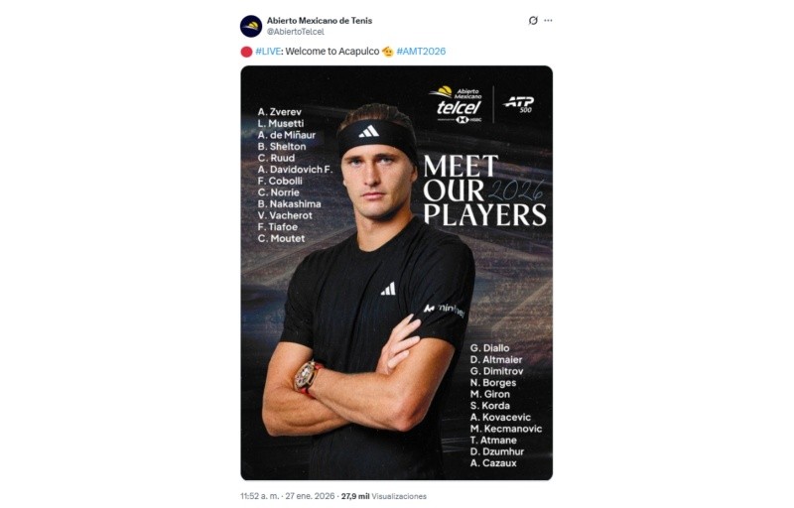Follow the #AMT2026 hashtag link
Viewport: 794px width, 508px height.
[x=422, y=52]
